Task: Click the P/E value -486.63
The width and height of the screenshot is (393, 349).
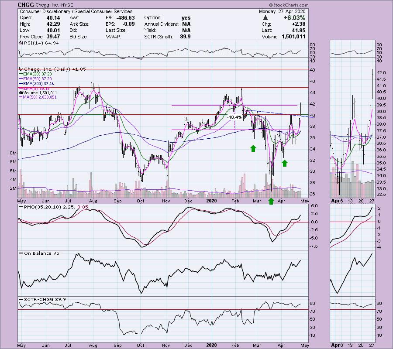Action: 125,18
